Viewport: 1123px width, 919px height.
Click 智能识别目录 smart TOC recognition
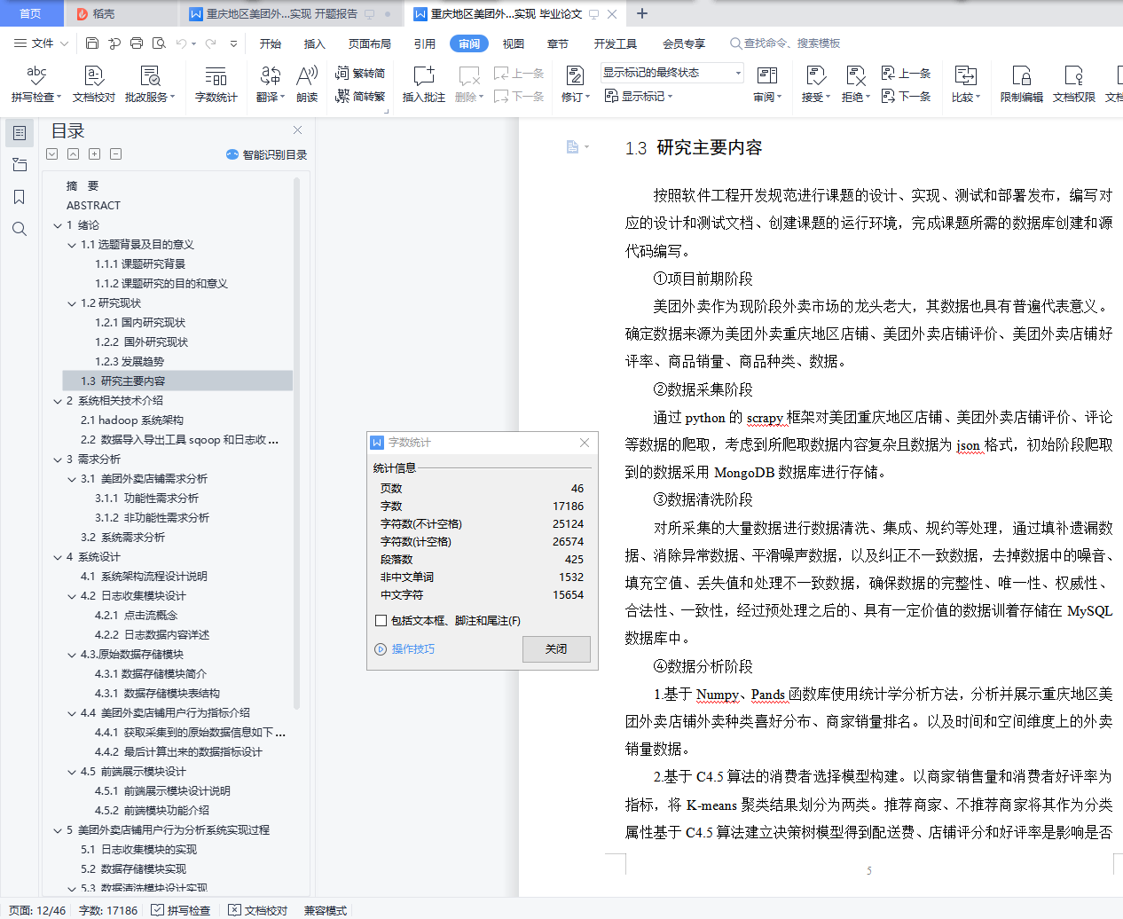point(267,154)
